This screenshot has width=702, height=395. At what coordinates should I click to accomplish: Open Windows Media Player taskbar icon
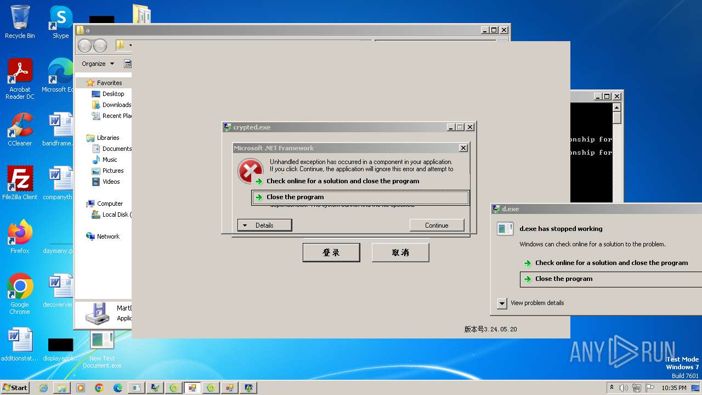81,388
